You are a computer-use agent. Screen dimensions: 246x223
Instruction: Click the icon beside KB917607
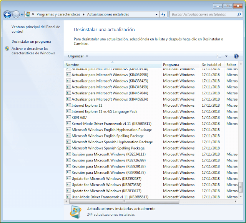68,117
